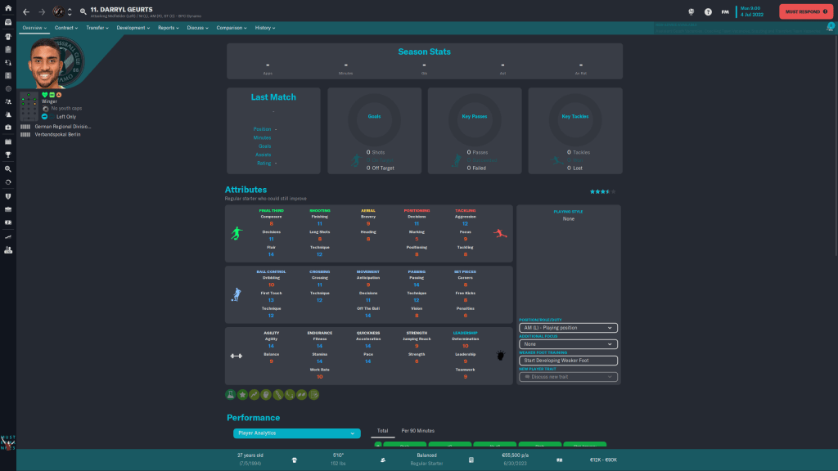The image size is (838, 471).
Task: Switch to the Per 90 Minutes tab
Action: click(x=417, y=430)
